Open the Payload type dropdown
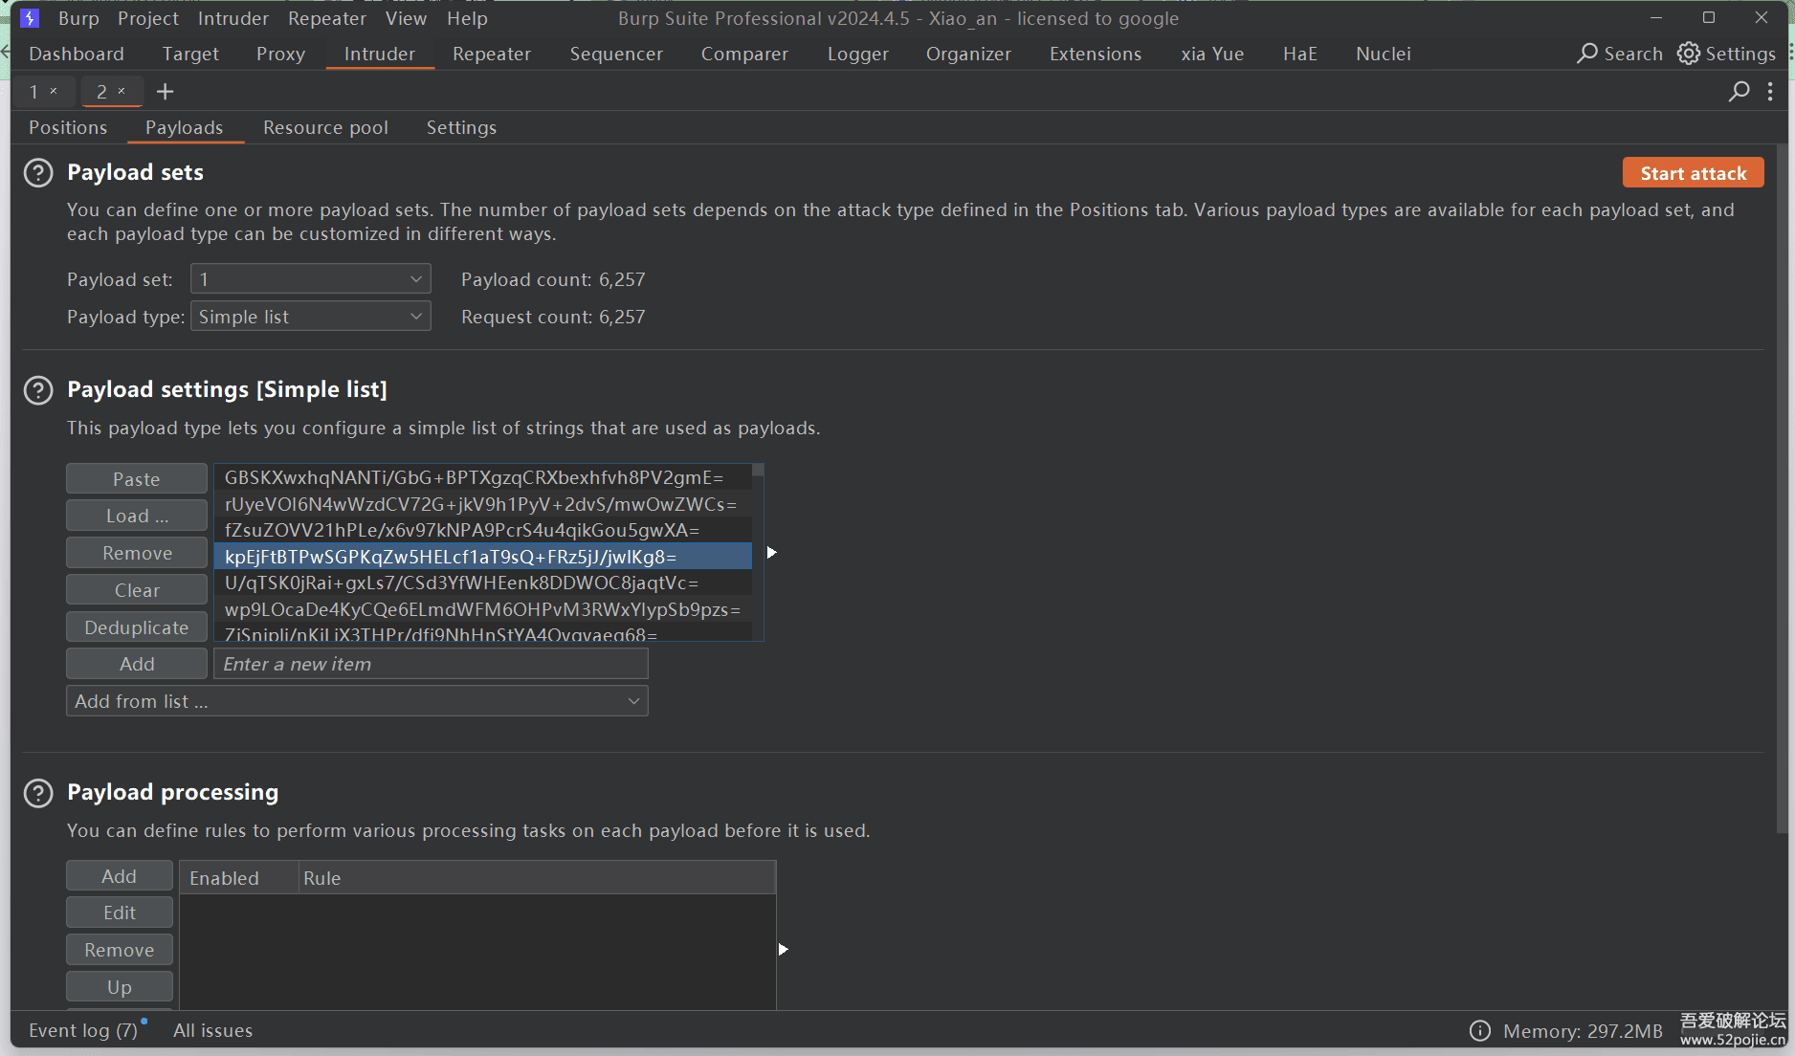The width and height of the screenshot is (1795, 1056). point(310,317)
